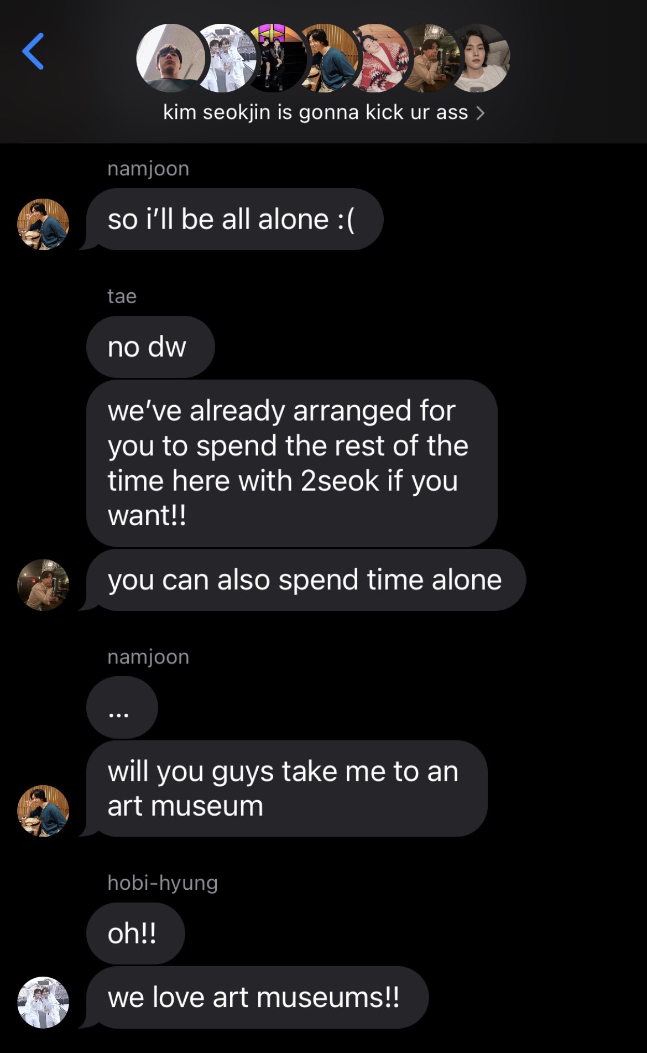Tap the 'tae' sender name label
The width and height of the screenshot is (647, 1053).
click(122, 296)
